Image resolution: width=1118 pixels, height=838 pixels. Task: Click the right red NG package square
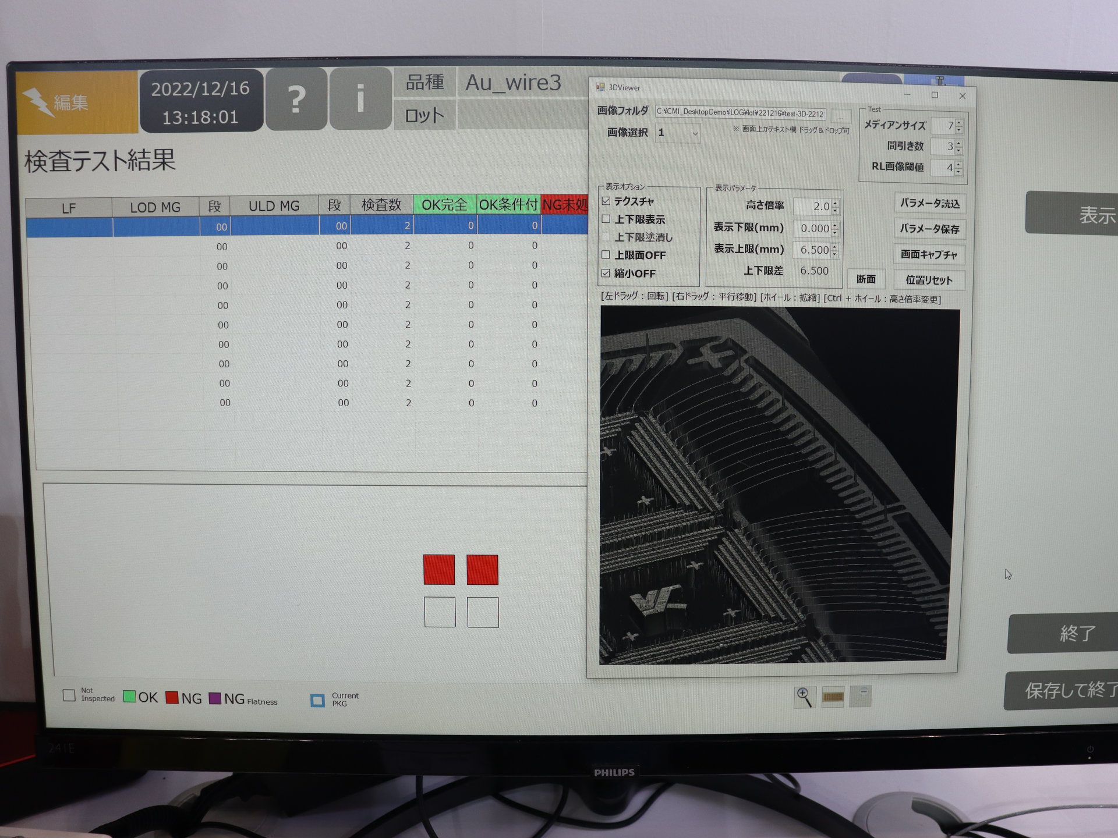482,570
